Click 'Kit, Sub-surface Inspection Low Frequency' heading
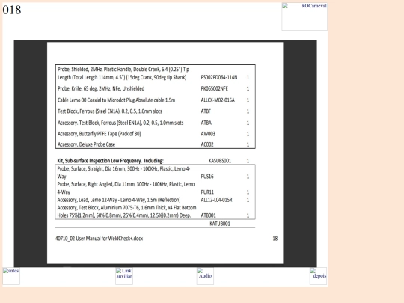 coord(110,161)
